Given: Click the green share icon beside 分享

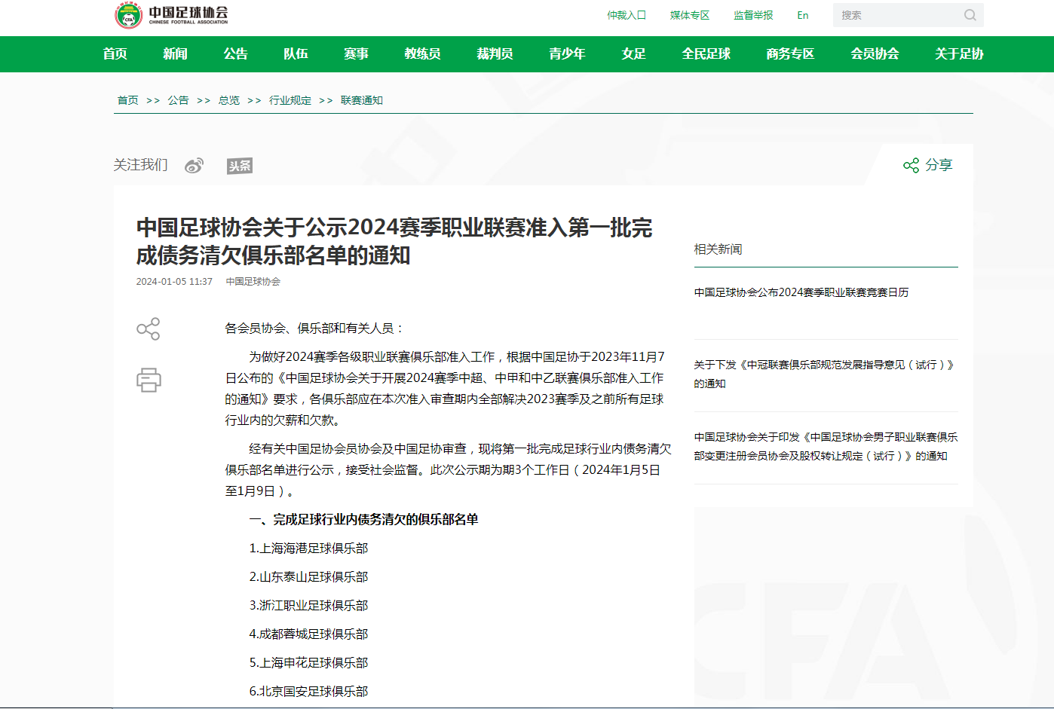Looking at the screenshot, I should (911, 165).
